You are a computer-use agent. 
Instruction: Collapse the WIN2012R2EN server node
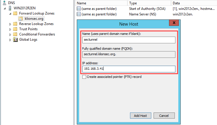tap(5, 8)
